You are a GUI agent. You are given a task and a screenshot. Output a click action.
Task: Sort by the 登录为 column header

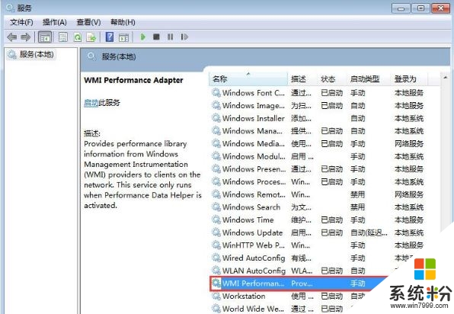[409, 78]
